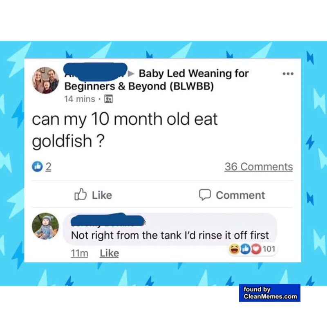Click the 11m timestamp on the comment
Viewport: 327px width, 327px height.
click(x=79, y=253)
